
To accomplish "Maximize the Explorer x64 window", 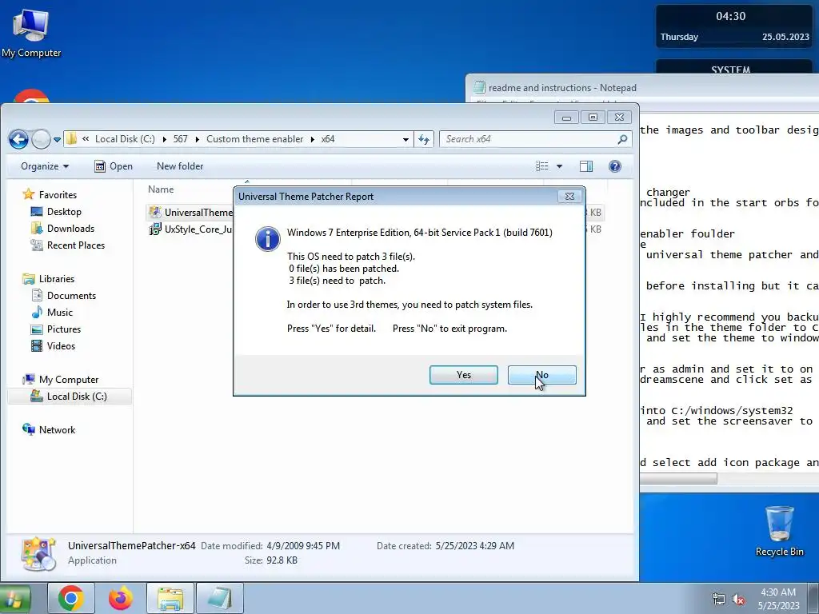I will click(x=593, y=118).
